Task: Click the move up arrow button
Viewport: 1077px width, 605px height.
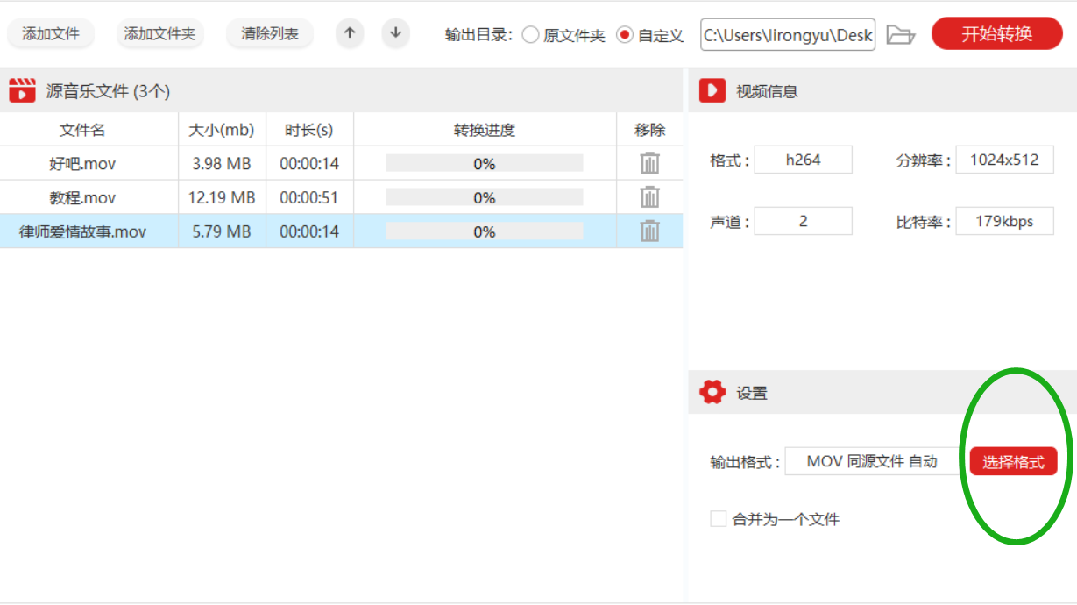Action: tap(350, 33)
